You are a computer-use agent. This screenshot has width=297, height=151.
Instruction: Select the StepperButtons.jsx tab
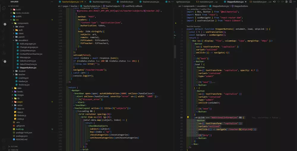(235, 2)
